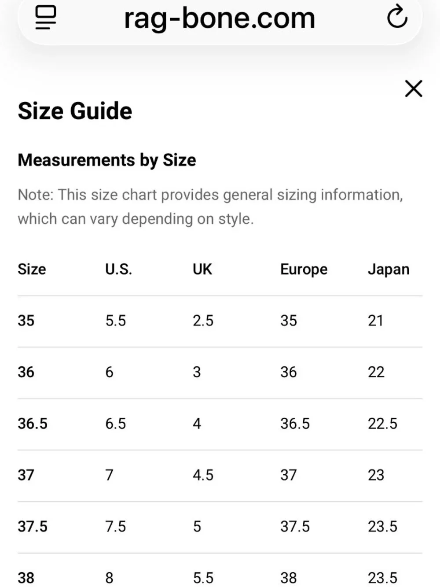Select the Japan column header
This screenshot has height=587, width=440.
pos(389,270)
